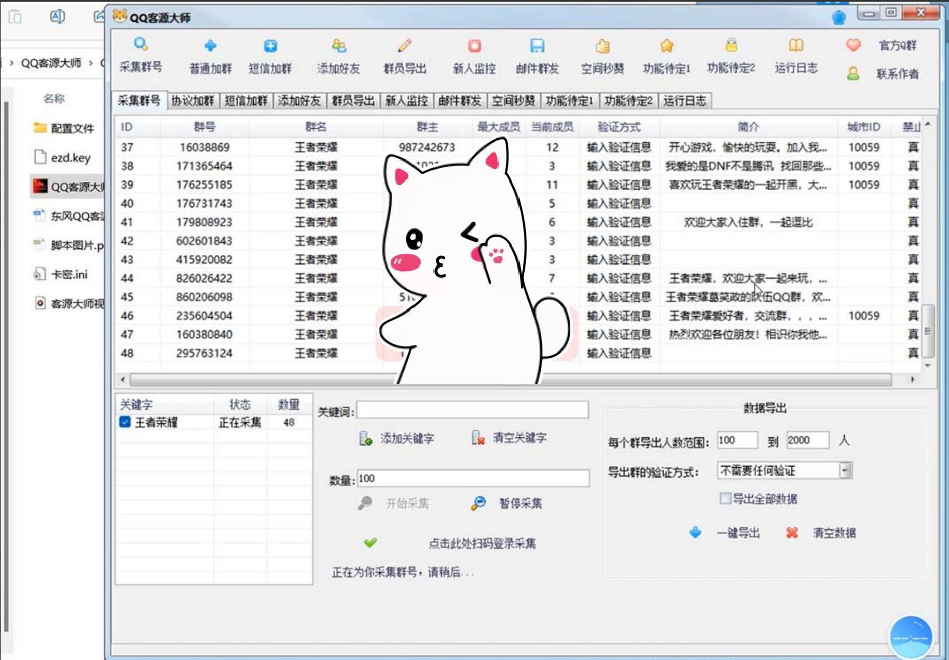Click the 联系作者 person icon

point(853,73)
